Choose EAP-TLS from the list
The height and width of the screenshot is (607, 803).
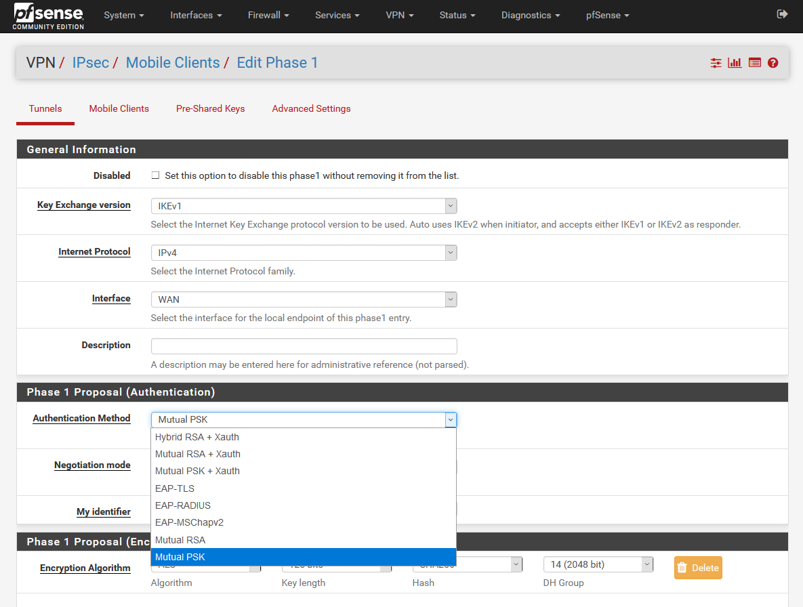coord(303,488)
